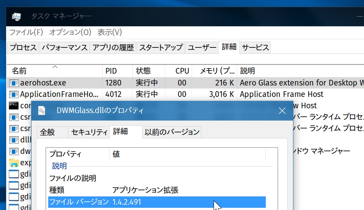Click the version value 1.4.2.491

click(127, 202)
